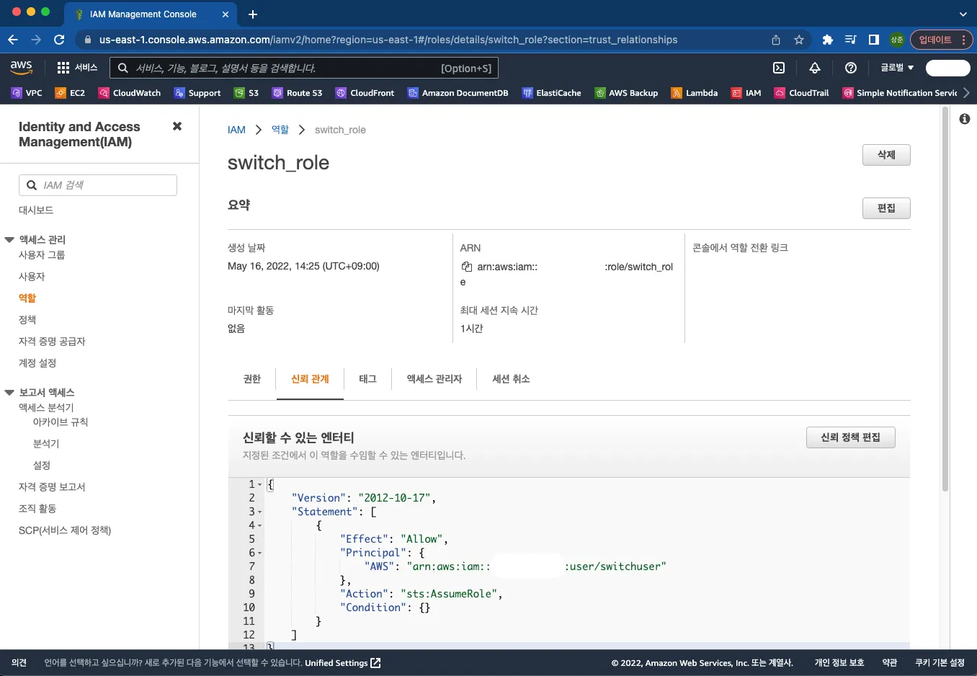Click the page vertical scrollbar
The image size is (977, 676).
point(945,299)
